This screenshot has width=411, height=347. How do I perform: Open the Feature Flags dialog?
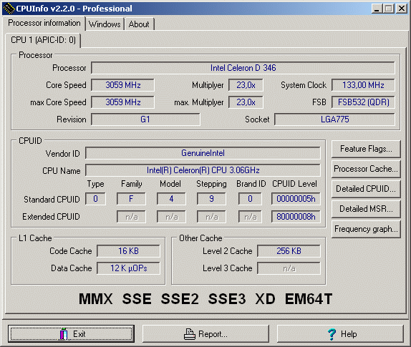[366, 149]
